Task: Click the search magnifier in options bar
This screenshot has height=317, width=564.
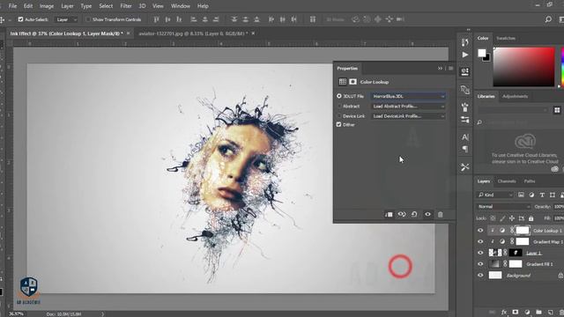Action: click(548, 19)
